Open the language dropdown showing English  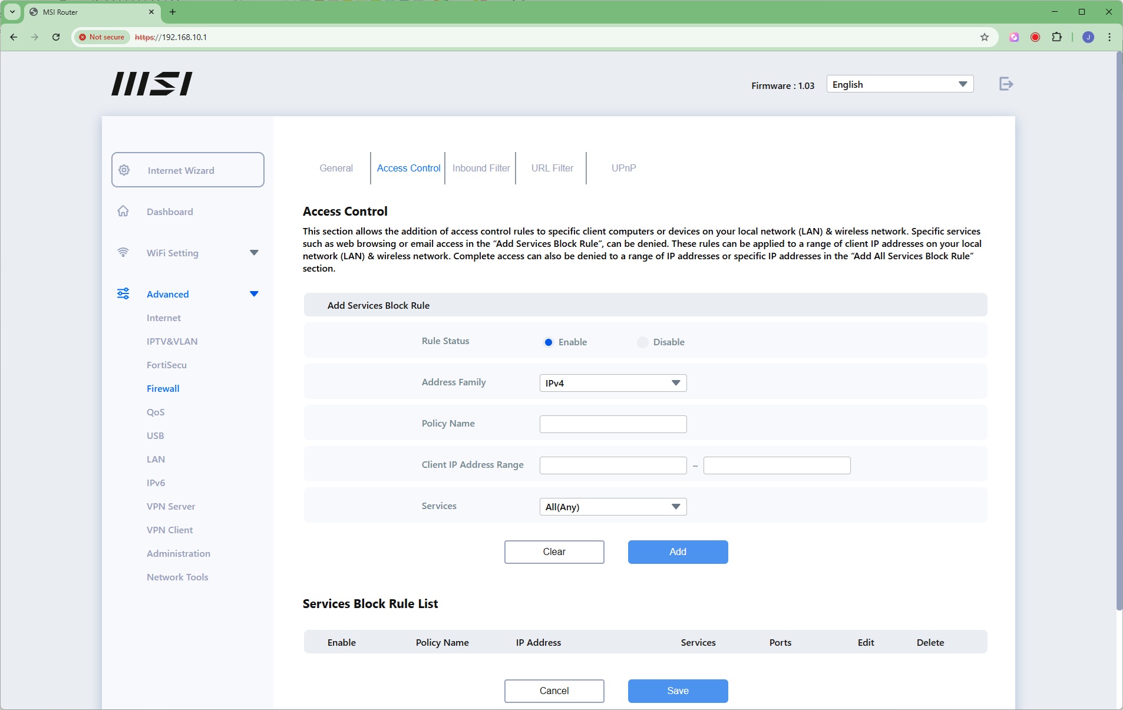(x=900, y=84)
